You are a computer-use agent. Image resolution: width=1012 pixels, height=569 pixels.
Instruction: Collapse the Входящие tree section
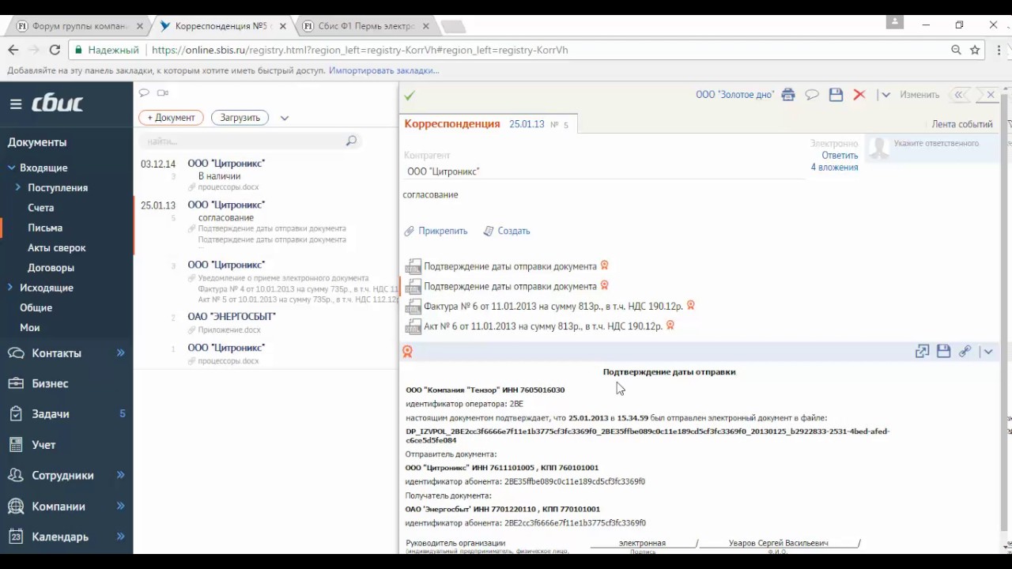[12, 168]
